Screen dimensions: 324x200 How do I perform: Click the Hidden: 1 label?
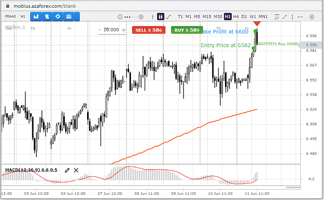[15, 27]
